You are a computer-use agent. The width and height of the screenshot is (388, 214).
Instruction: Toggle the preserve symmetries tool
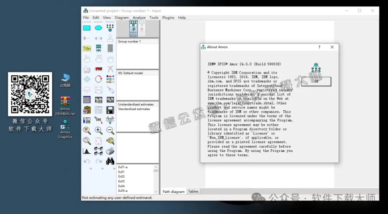(110, 120)
